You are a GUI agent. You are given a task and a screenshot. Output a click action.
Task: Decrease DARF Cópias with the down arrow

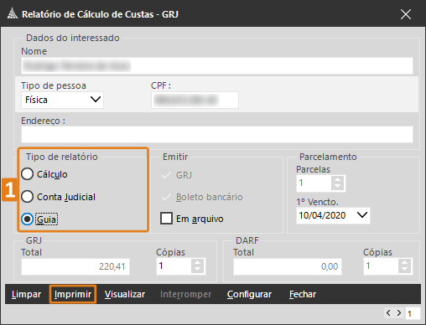click(404, 269)
